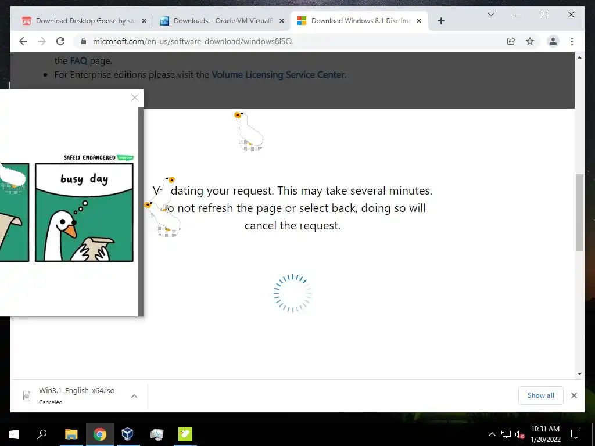Click the page's vertical scrollbar thumb

coord(579,213)
